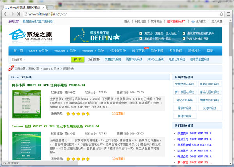The height and width of the screenshot is (167, 234).
Task: Open 笔记本XP系统 category button
Action: coord(184,100)
